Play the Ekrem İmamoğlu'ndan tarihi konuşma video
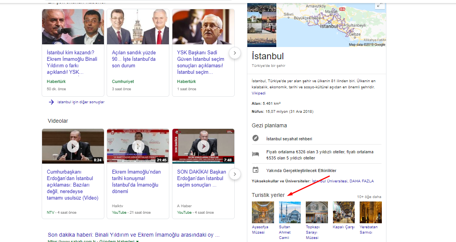This screenshot has height=242, width=456. 138,146
